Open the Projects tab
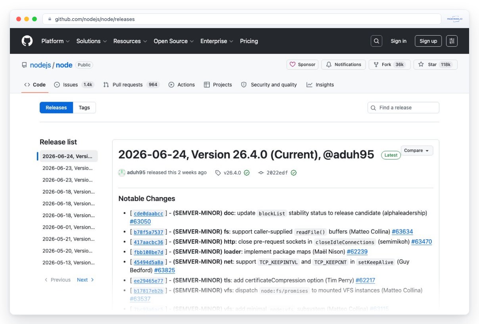Image resolution: width=479 pixels, height=324 pixels. coord(218,85)
